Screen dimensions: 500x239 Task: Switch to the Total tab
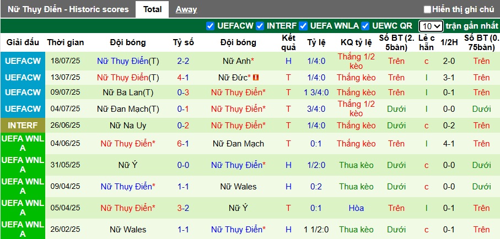click(x=152, y=9)
